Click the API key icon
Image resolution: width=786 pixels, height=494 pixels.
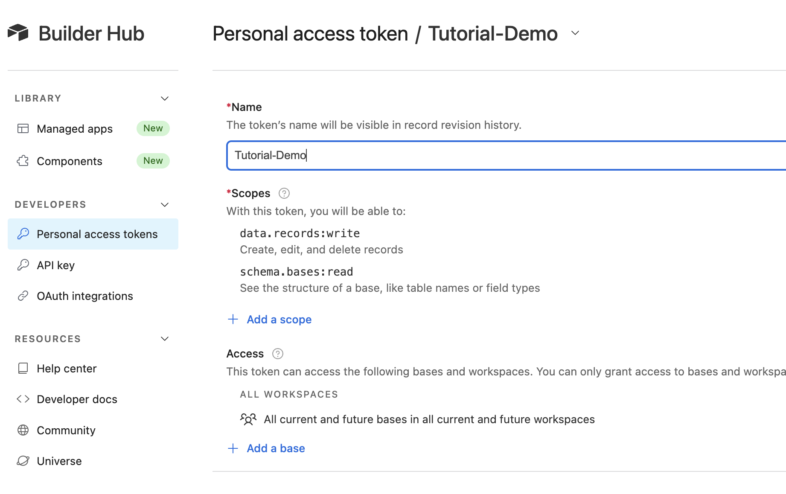tap(23, 265)
